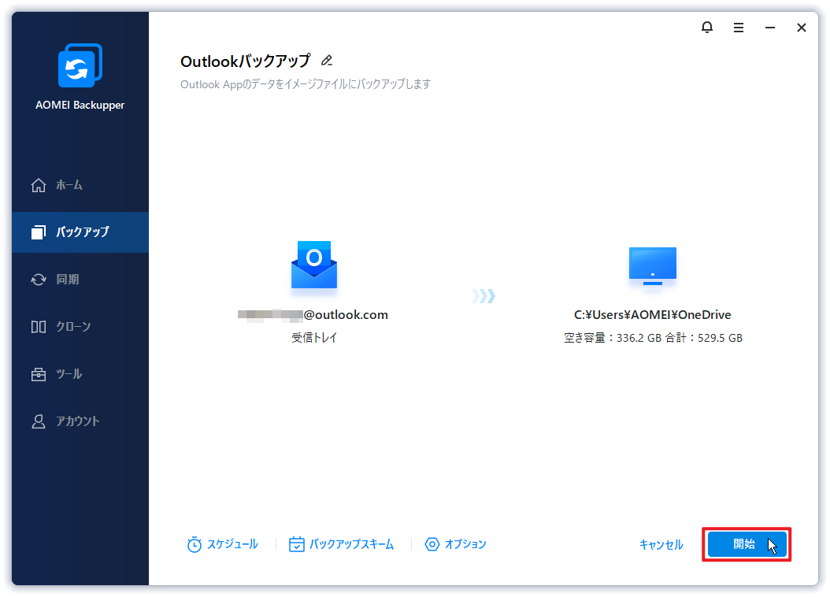Click the destination computer monitor icon
Screen dimensions: 830x597
653,265
